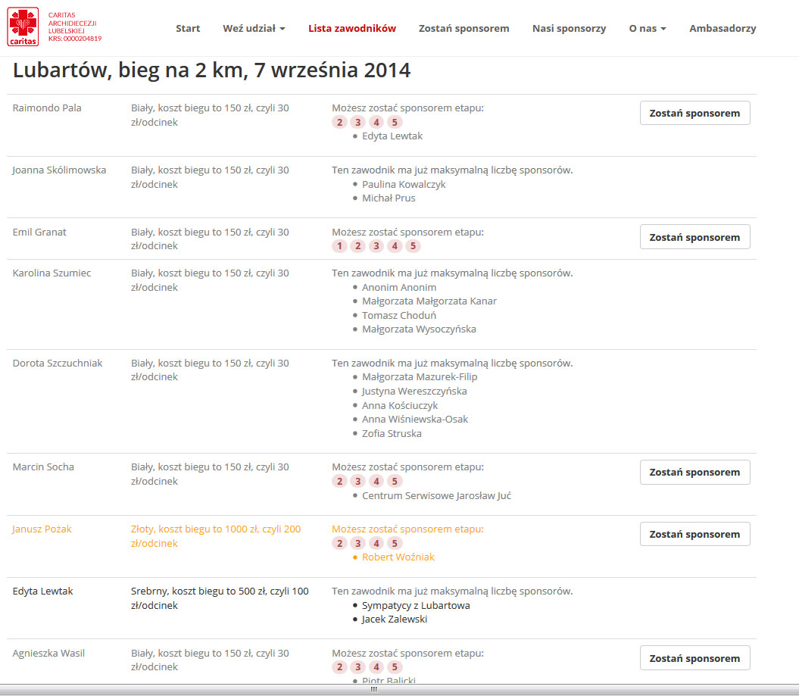
Task: Open Zostań sponsorem in navigation bar
Action: pyautogui.click(x=463, y=29)
